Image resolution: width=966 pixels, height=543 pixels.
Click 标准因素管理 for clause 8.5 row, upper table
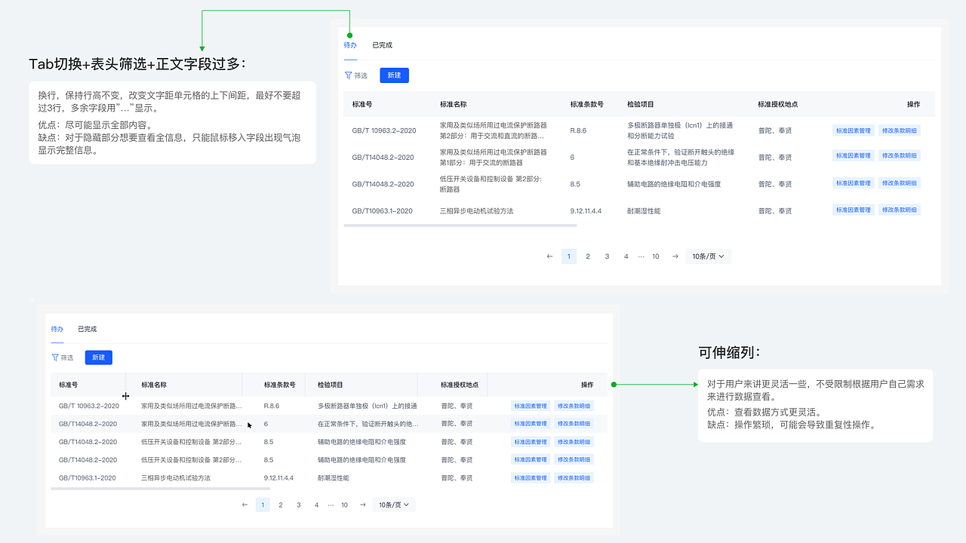tap(854, 183)
